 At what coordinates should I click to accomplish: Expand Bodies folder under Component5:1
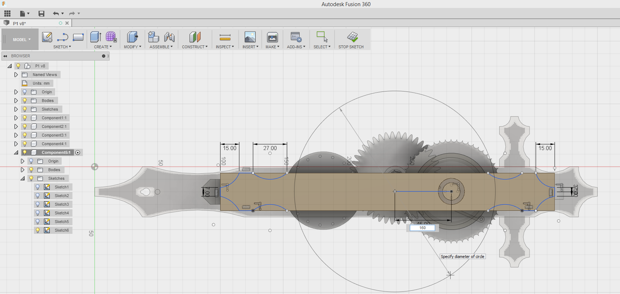(22, 170)
